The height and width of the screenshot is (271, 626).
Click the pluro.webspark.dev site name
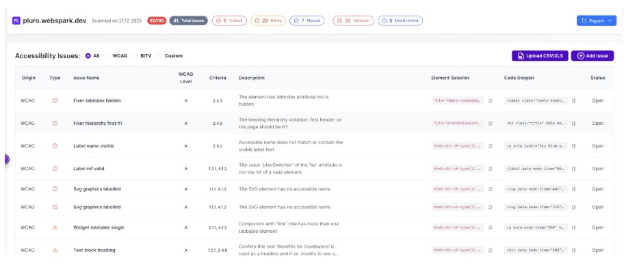[x=55, y=20]
